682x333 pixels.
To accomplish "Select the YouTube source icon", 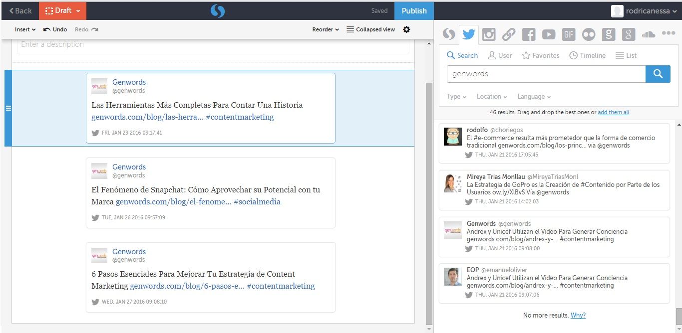I will 549,34.
